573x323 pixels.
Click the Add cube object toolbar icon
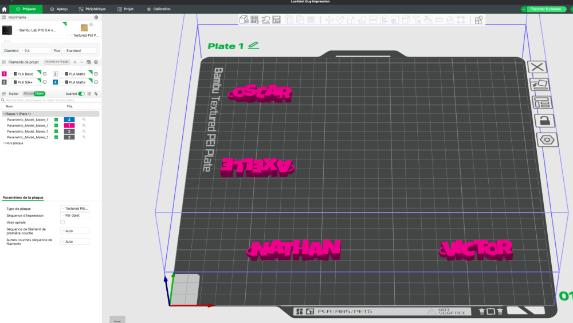(244, 19)
